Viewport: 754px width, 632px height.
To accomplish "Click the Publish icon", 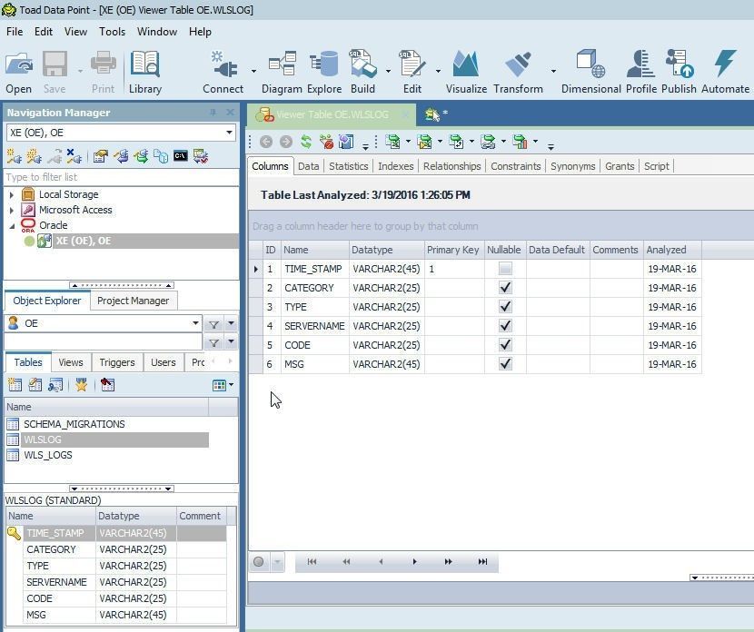I will (679, 64).
